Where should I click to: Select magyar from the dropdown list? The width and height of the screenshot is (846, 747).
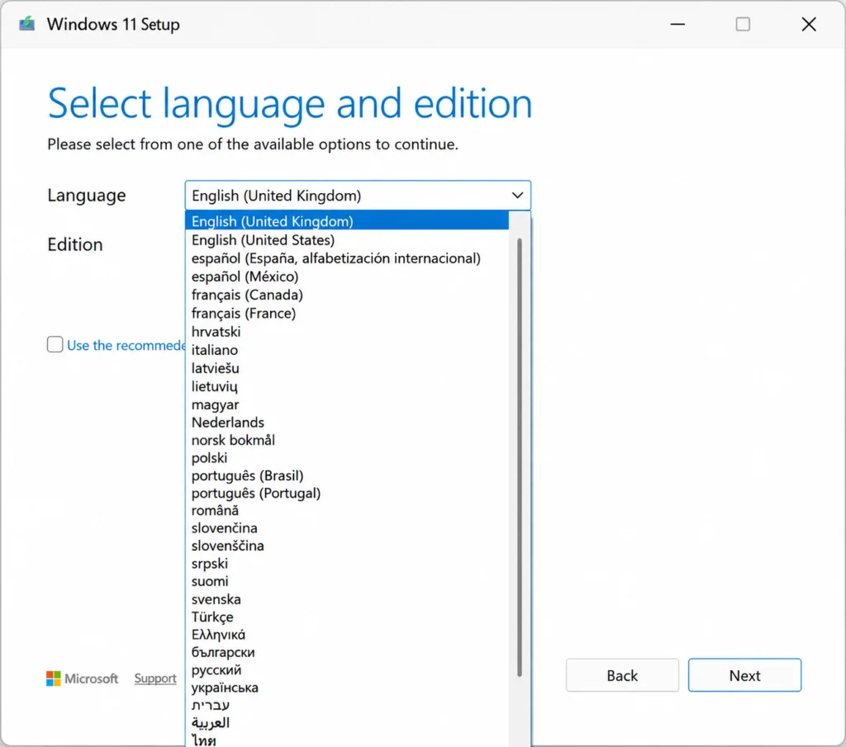(x=347, y=404)
